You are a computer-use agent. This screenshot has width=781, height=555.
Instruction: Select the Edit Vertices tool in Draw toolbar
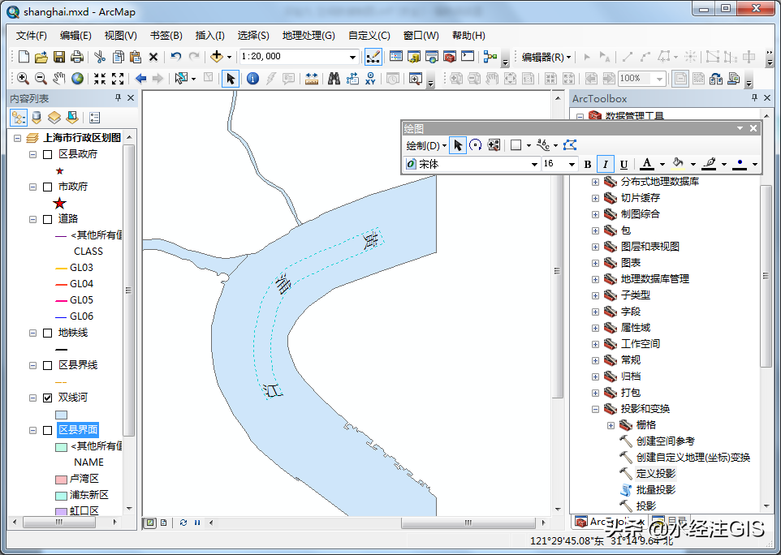coord(570,145)
